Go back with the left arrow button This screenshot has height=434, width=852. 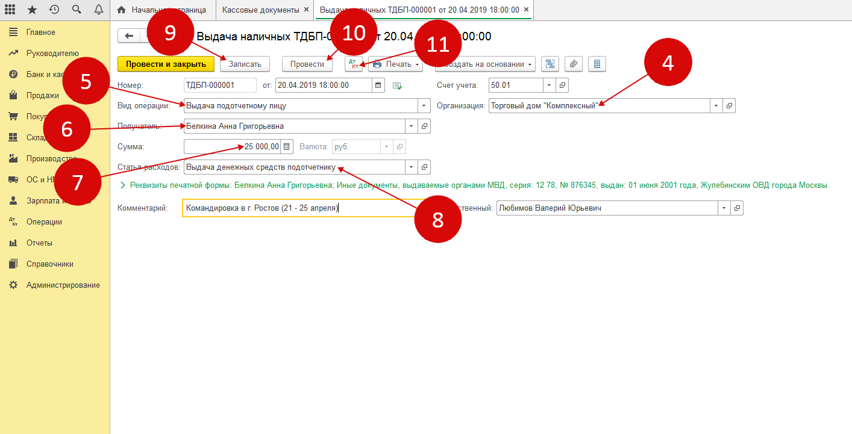[x=128, y=36]
